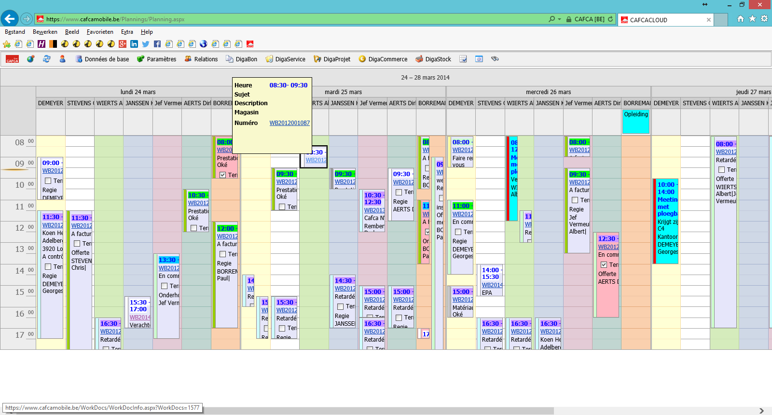Click the scroll right arrow at the bottom

tap(761, 411)
